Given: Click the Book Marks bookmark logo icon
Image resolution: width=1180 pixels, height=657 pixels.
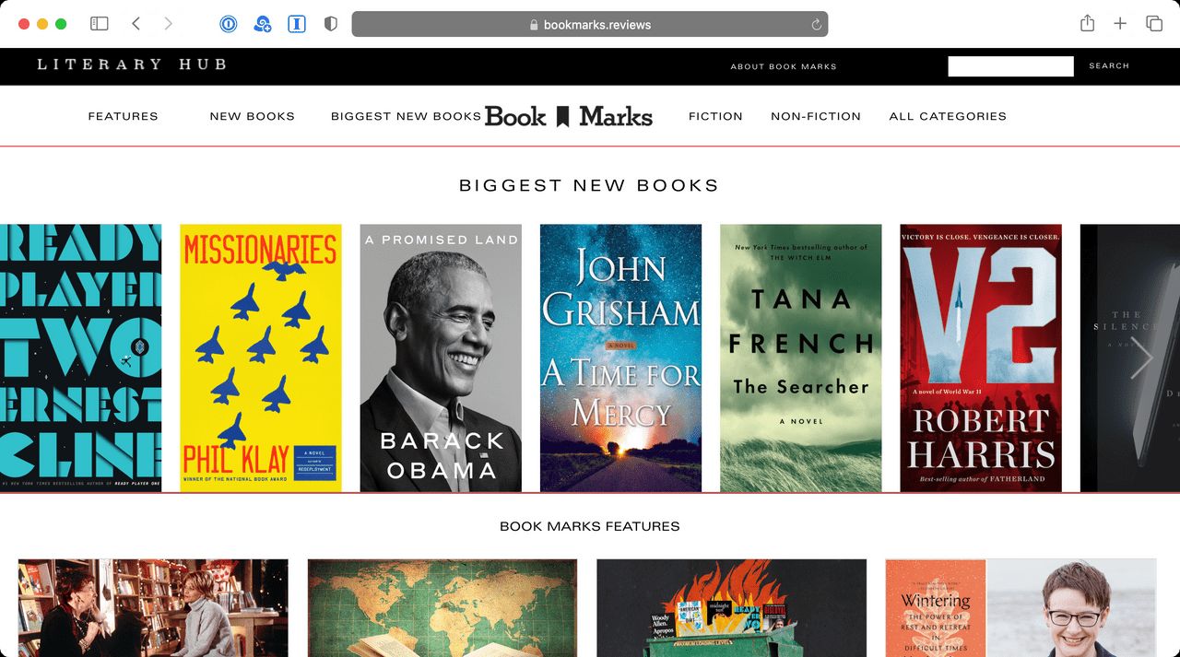Looking at the screenshot, I should [x=563, y=115].
